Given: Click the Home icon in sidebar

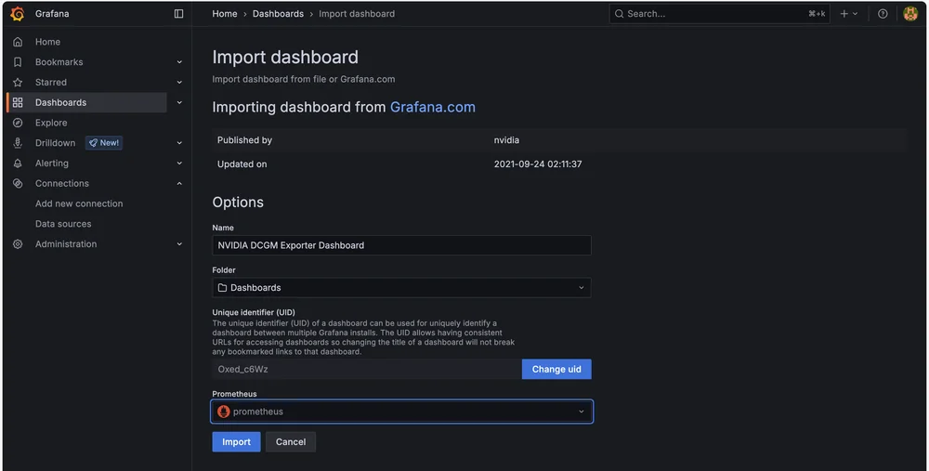Looking at the screenshot, I should point(18,42).
